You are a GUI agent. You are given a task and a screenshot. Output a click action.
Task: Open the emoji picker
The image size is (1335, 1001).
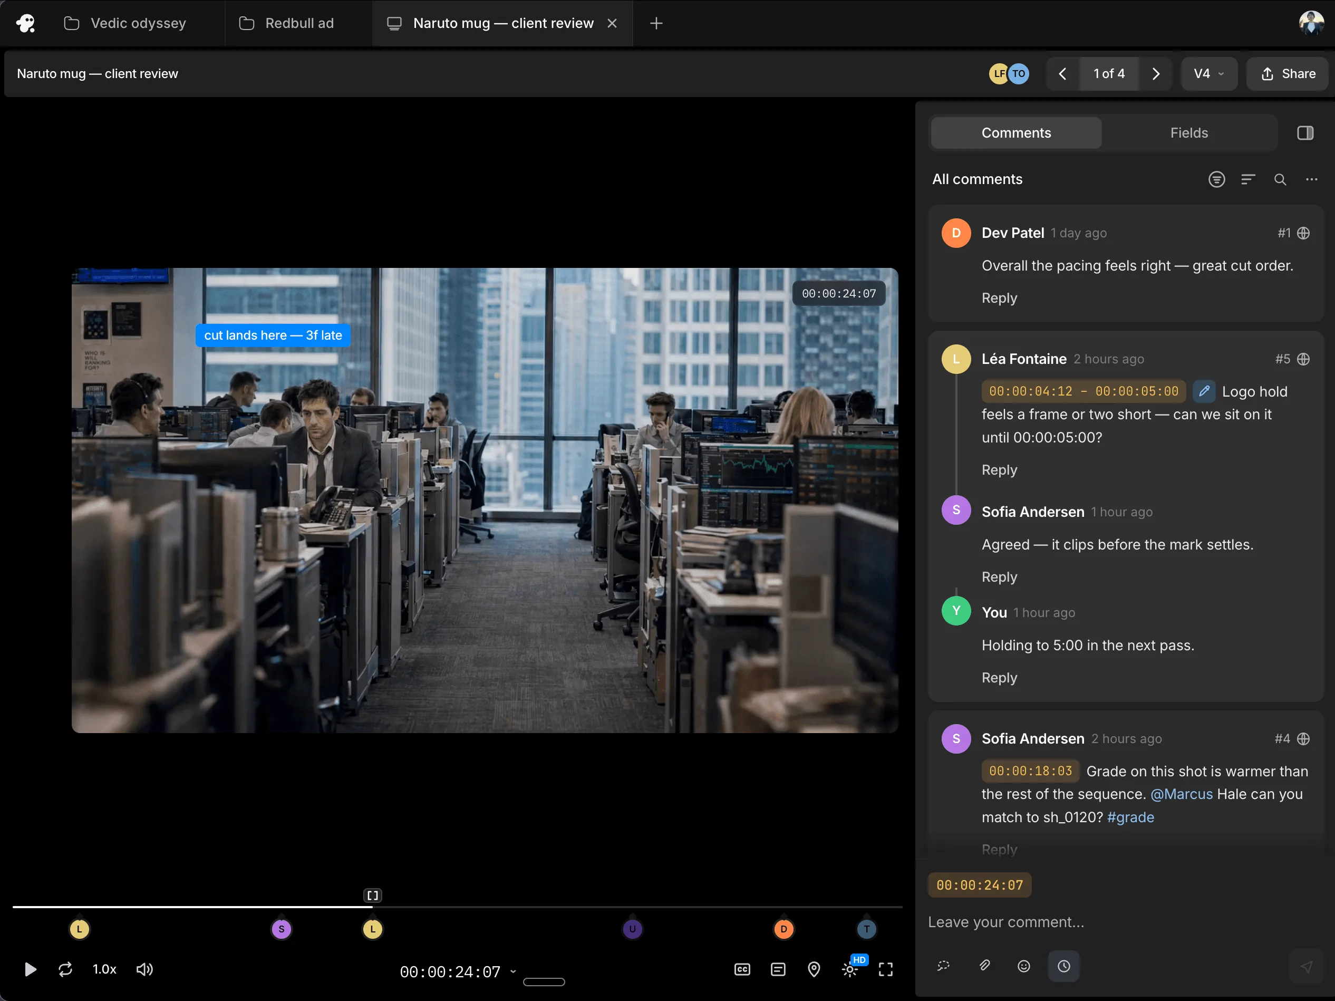click(x=1023, y=966)
